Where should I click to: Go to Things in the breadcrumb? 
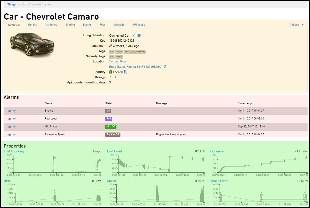(12, 4)
